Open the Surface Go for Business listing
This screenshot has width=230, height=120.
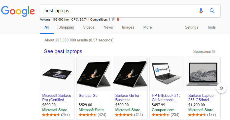tap(127, 98)
